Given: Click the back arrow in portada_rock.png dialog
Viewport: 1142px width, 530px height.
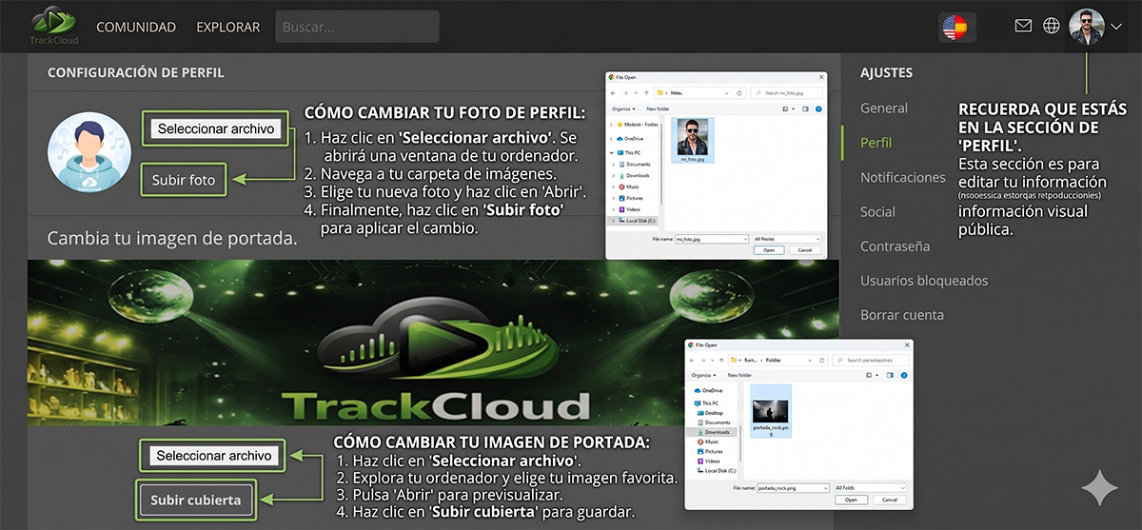Looking at the screenshot, I should pyautogui.click(x=692, y=361).
